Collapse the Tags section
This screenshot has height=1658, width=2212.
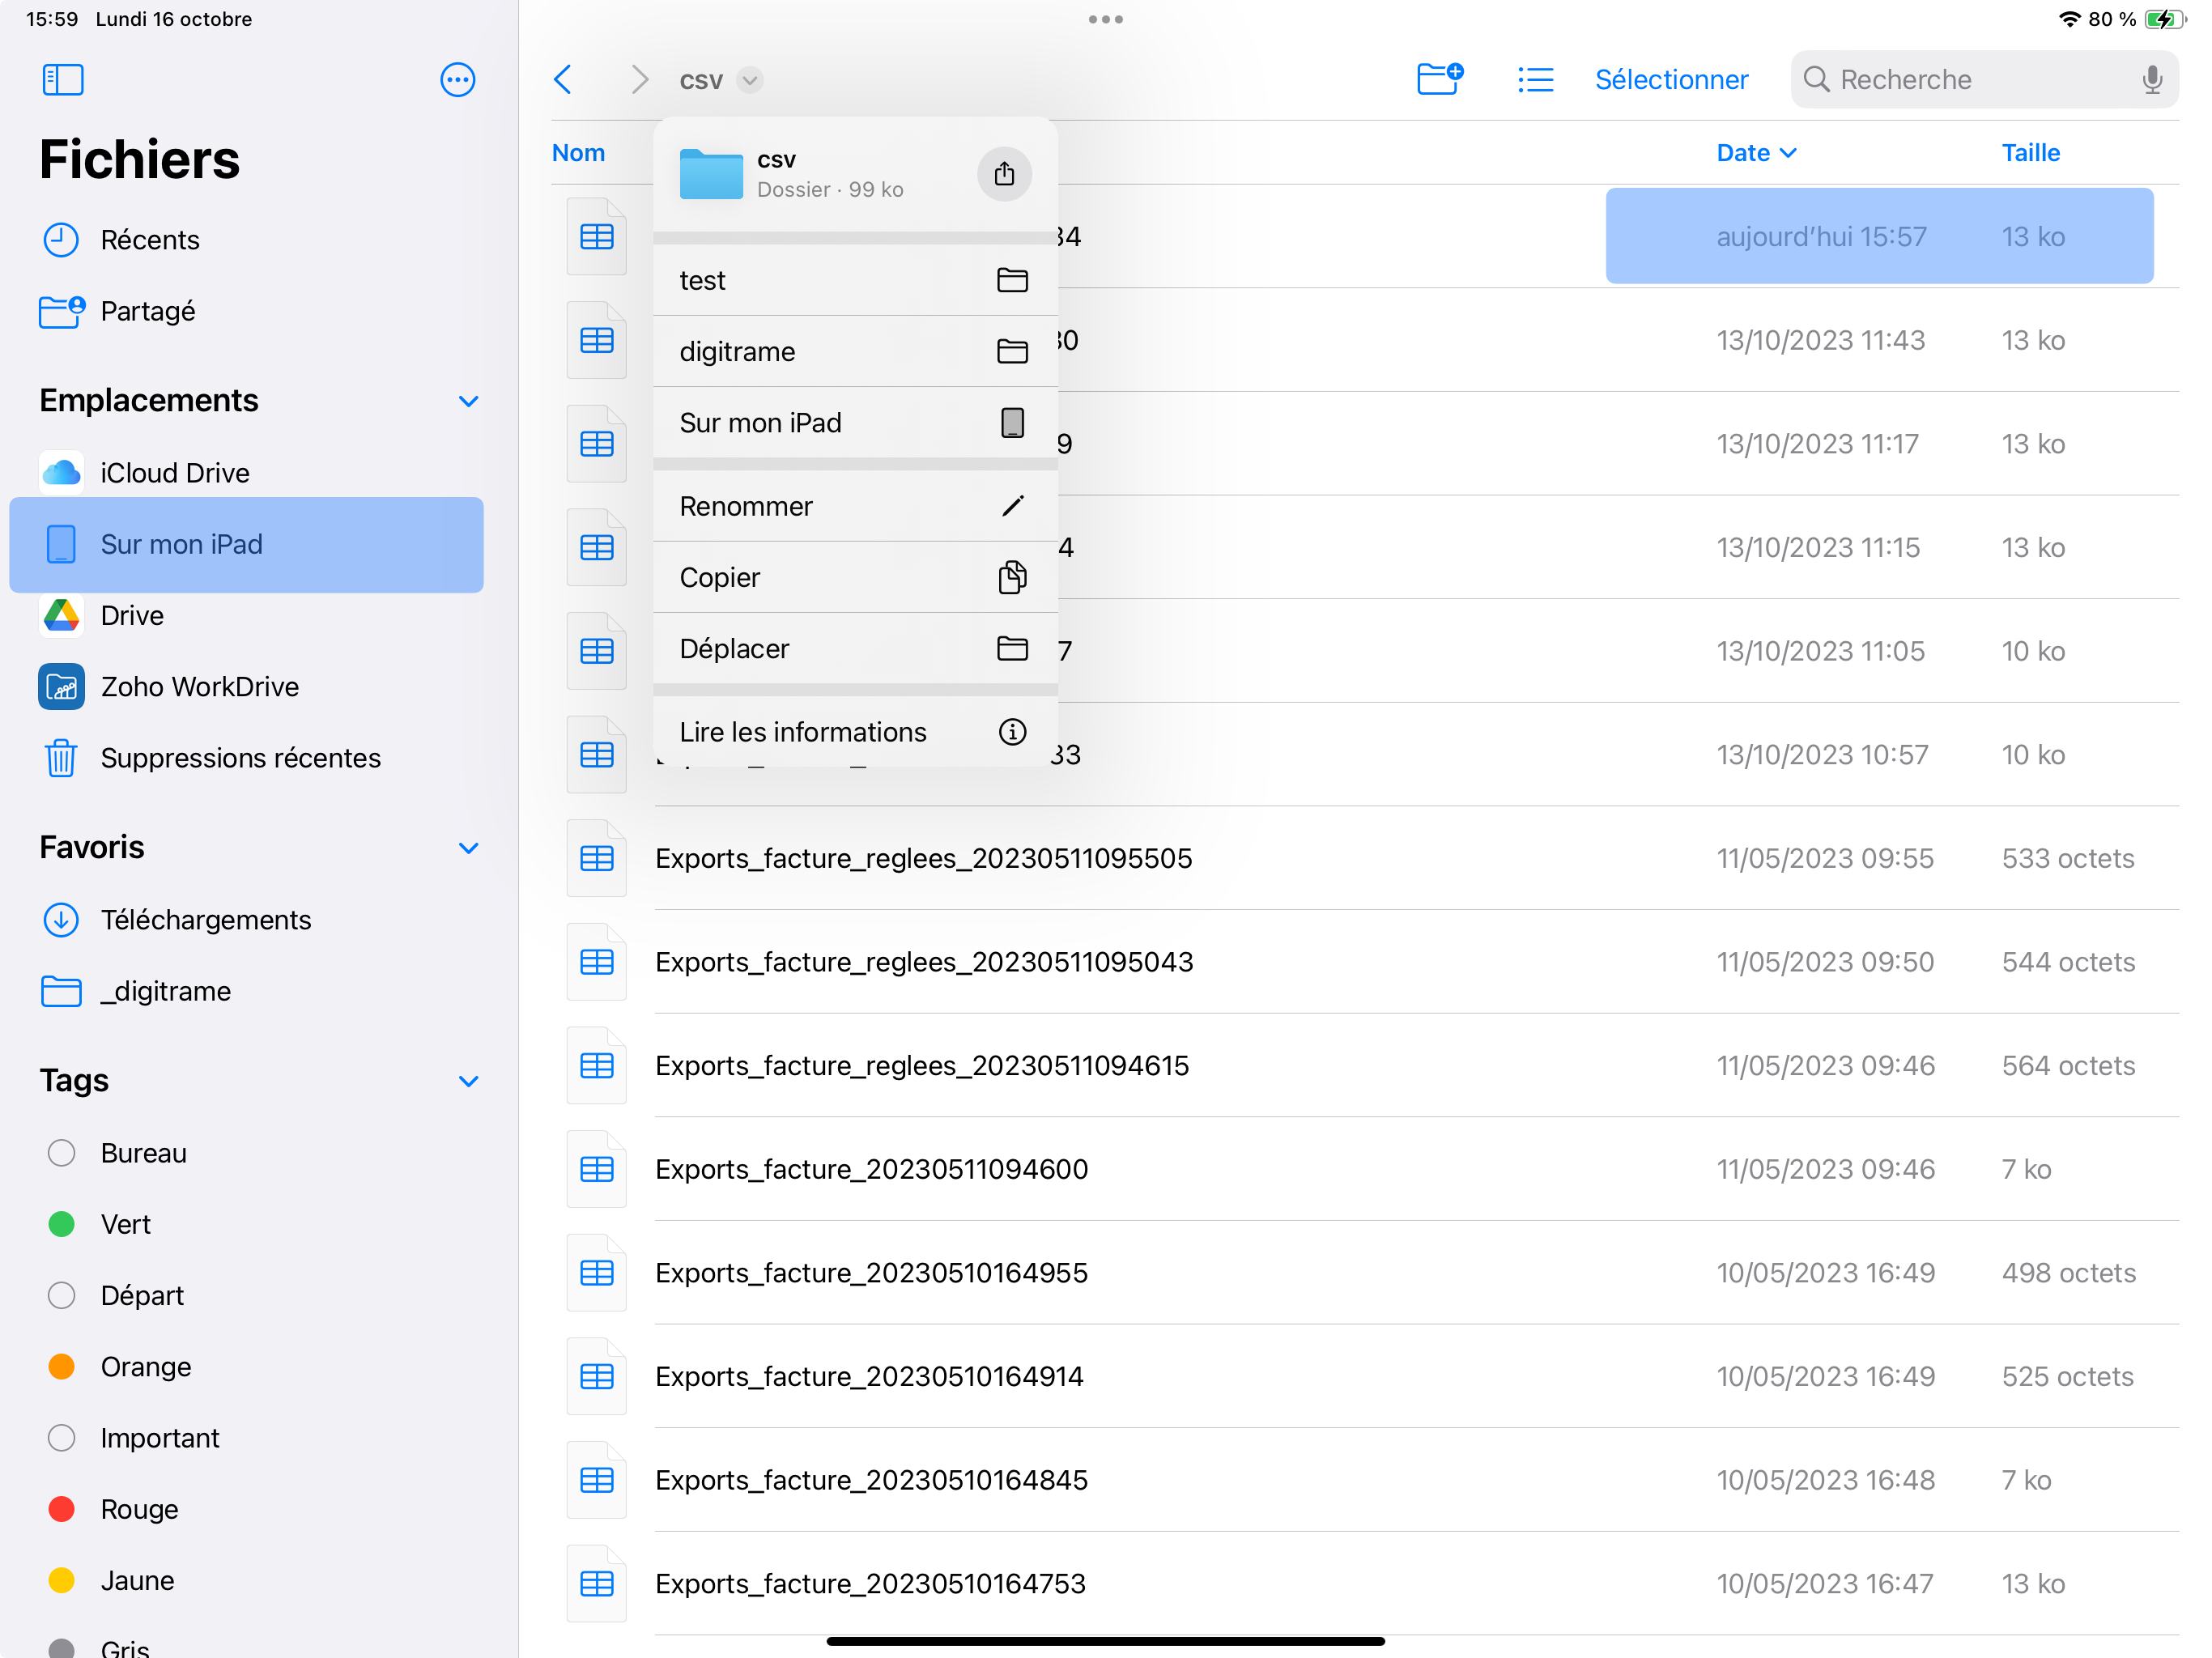[x=468, y=1081]
